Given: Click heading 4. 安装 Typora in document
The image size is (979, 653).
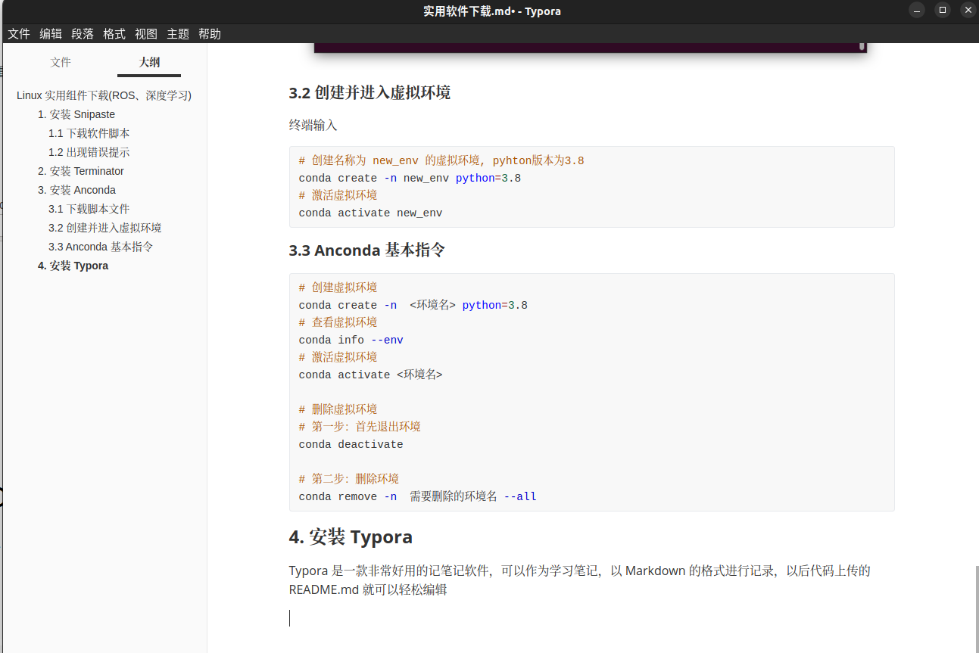Looking at the screenshot, I should tap(351, 537).
